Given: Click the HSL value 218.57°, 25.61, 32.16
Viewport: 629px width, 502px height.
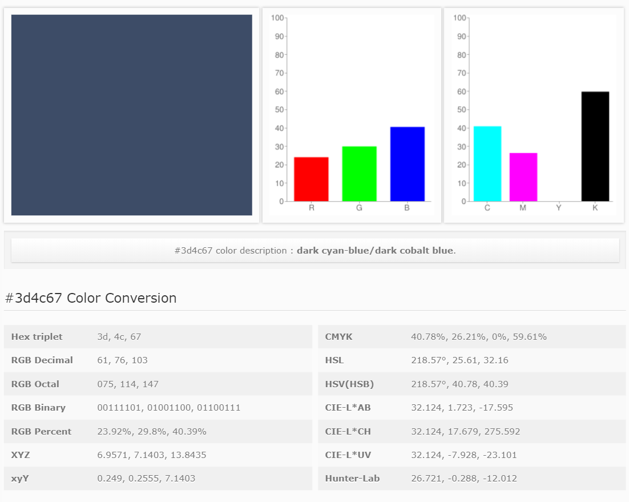Looking at the screenshot, I should tap(459, 360).
